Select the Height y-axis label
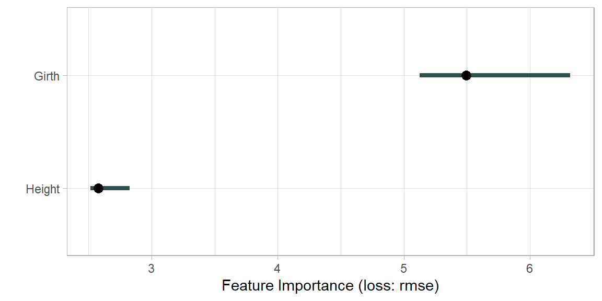 pyautogui.click(x=43, y=189)
